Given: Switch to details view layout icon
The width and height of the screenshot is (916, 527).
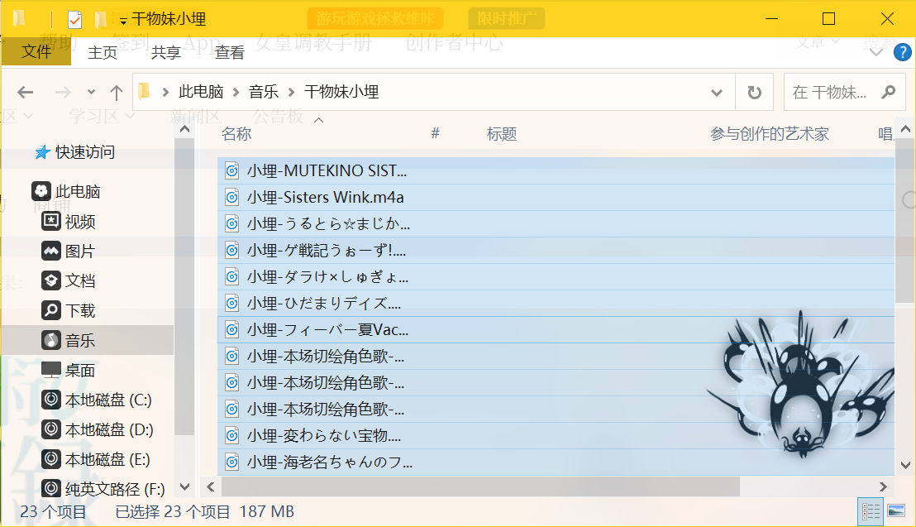Looking at the screenshot, I should click(871, 511).
